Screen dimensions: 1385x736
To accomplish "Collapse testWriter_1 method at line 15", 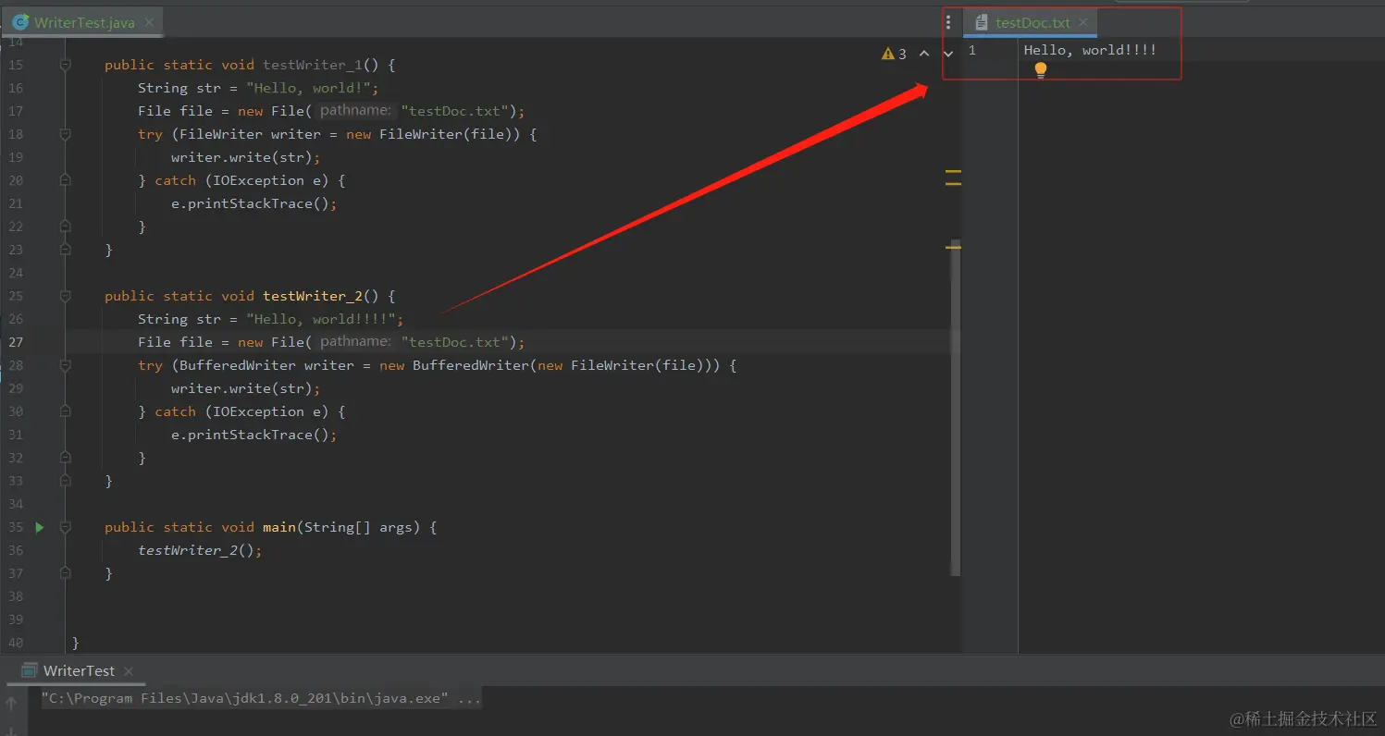I will pos(65,65).
